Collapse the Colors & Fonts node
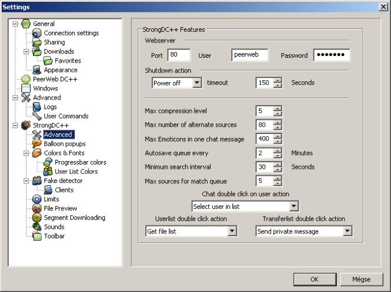The image size is (391, 292). click(x=27, y=153)
